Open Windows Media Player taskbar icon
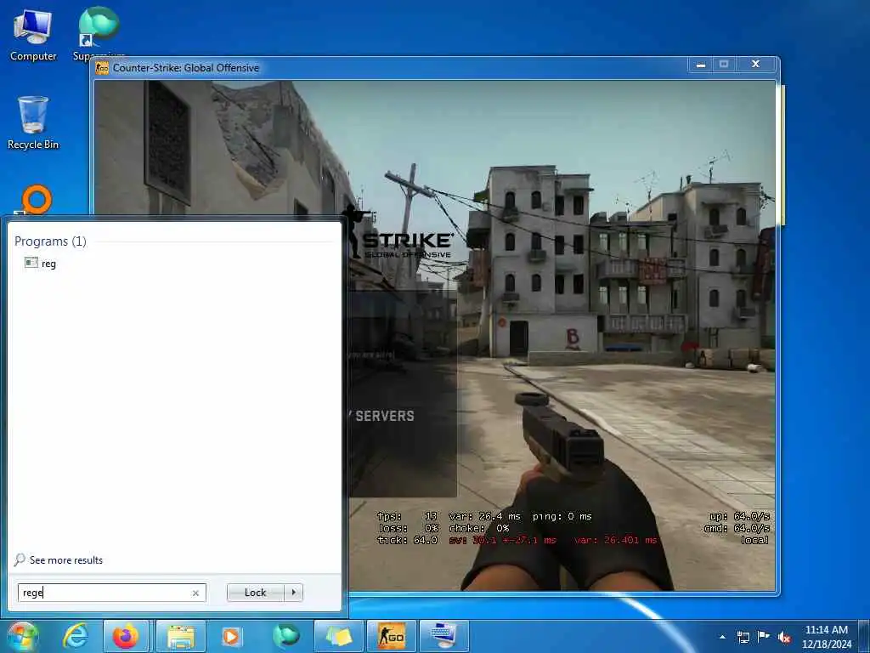 click(x=232, y=636)
